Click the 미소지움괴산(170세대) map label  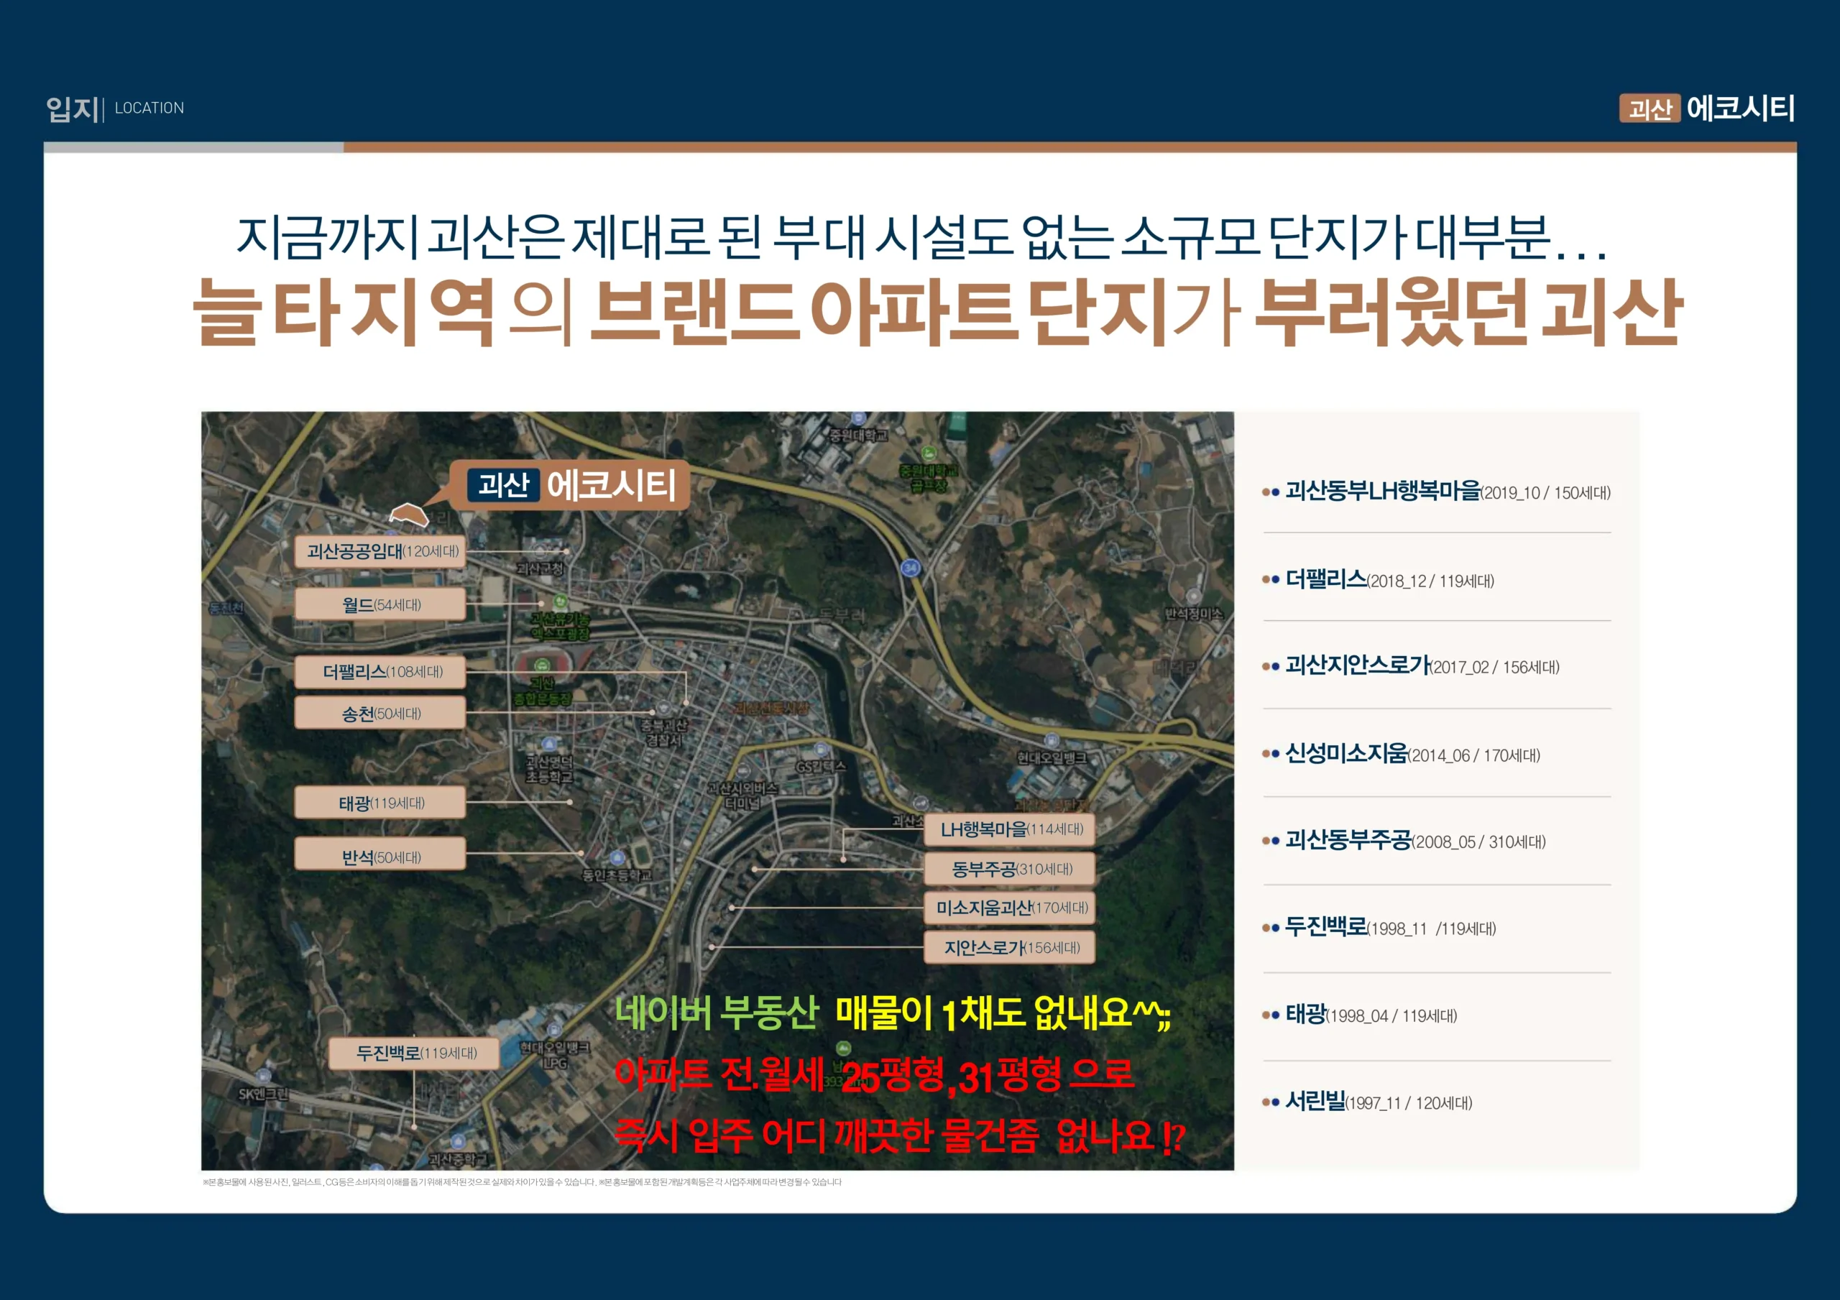click(1010, 908)
